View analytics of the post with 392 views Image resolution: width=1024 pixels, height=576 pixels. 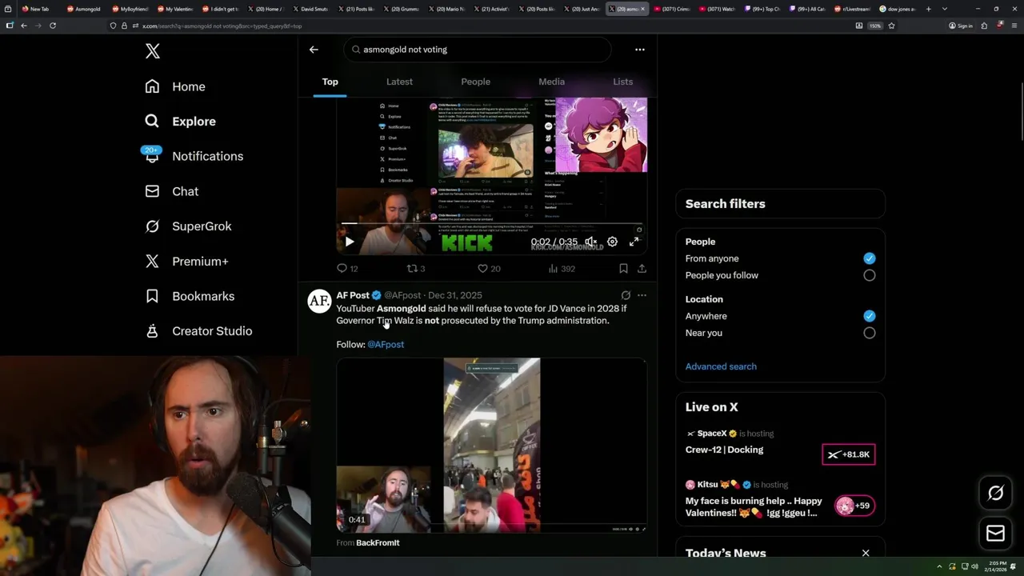pyautogui.click(x=562, y=269)
